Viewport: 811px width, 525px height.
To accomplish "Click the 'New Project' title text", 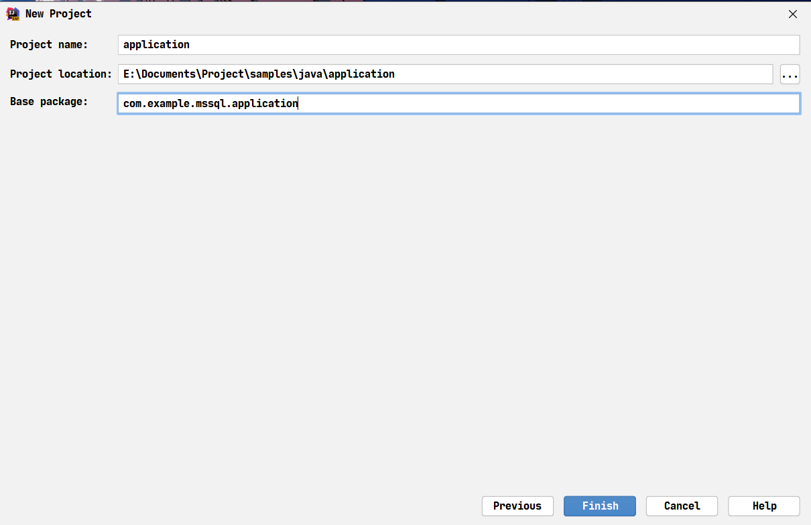I will 58,13.
